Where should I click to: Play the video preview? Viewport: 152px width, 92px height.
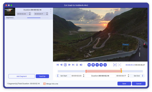click(65, 65)
